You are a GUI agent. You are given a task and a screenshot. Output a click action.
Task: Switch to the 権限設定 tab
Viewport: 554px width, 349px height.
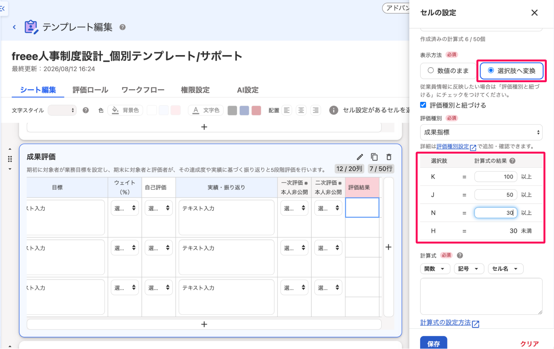click(195, 90)
